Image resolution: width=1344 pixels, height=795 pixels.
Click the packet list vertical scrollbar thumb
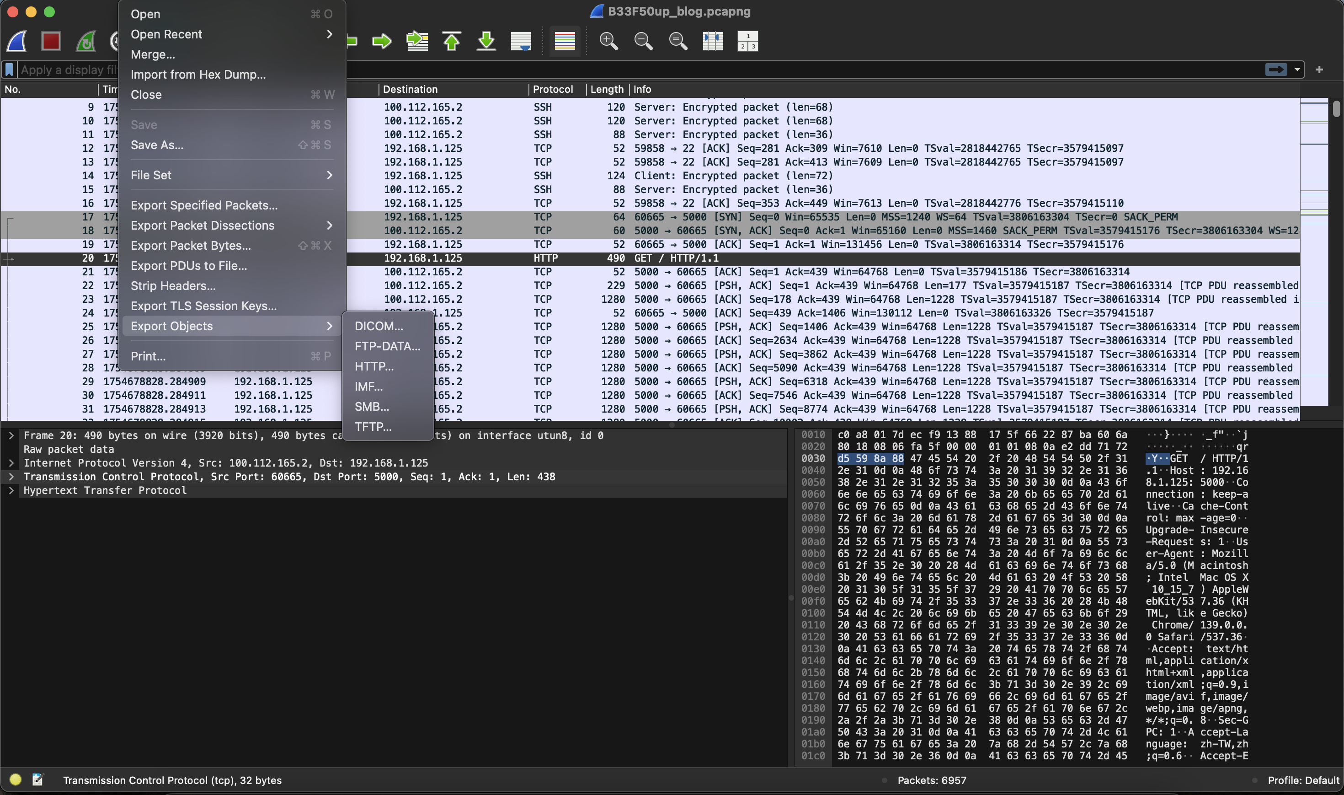click(x=1337, y=109)
